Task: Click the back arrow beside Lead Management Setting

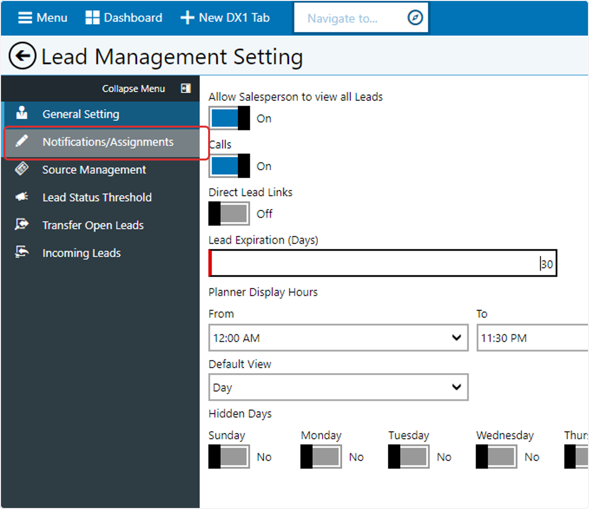Action: (23, 56)
